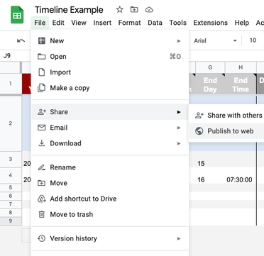
Task: Open the Extensions menu
Action: [210, 23]
